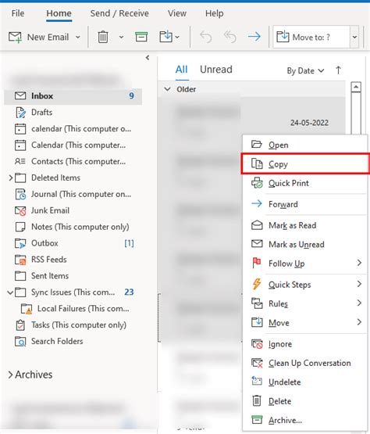Show Unread messages filter
This screenshot has height=434, width=370.
click(215, 70)
